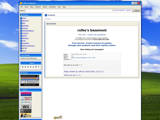Click the Home button in address bar
The image size is (160, 120).
[x=136, y=10]
